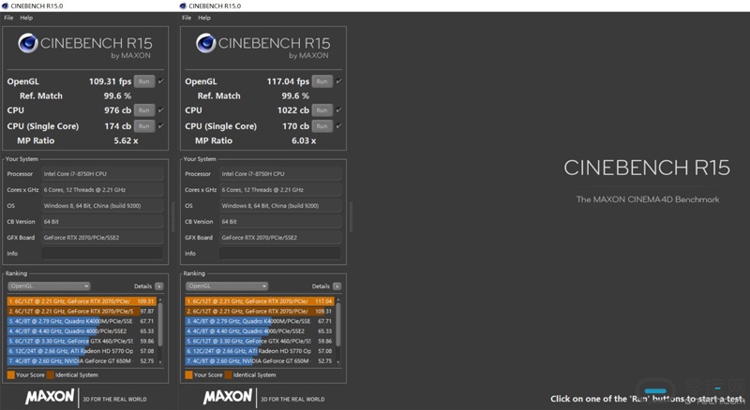Open the OpenGL ranking dropdown in right window
The width and height of the screenshot is (750, 410).
(x=227, y=286)
